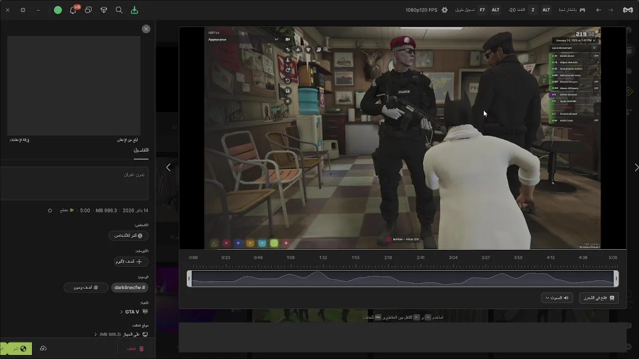Open the premium diamond icon
Viewport: 639px width, 359px height.
coord(104,10)
